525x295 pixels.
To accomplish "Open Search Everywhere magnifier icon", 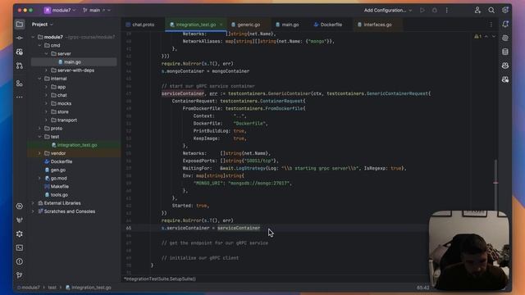I will 491,11.
